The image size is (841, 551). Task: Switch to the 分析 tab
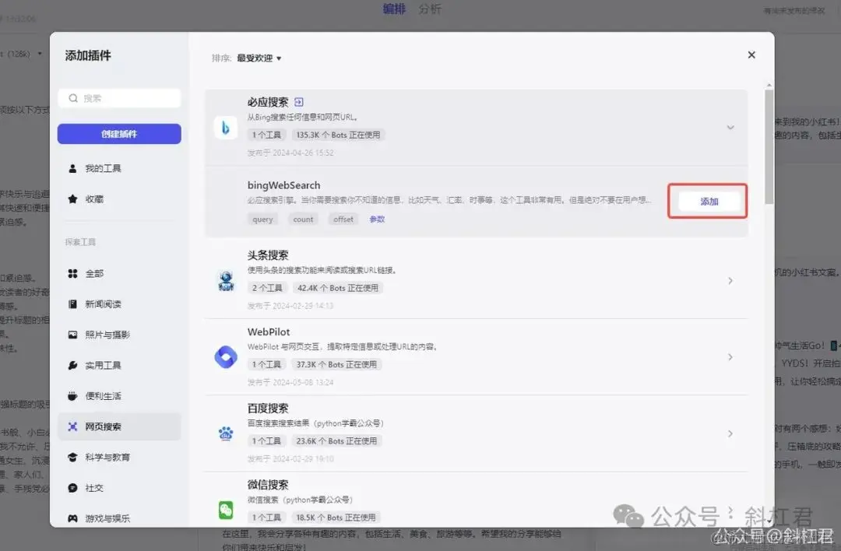click(430, 9)
